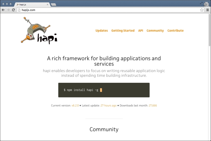Open the API nav link
The width and height of the screenshot is (211, 141).
141,31
